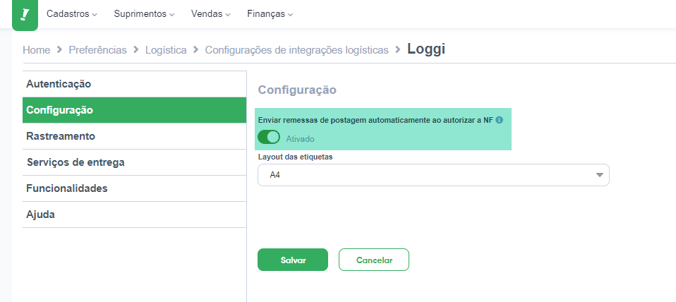
Task: Click the info icon beside NF label
Action: 500,121
